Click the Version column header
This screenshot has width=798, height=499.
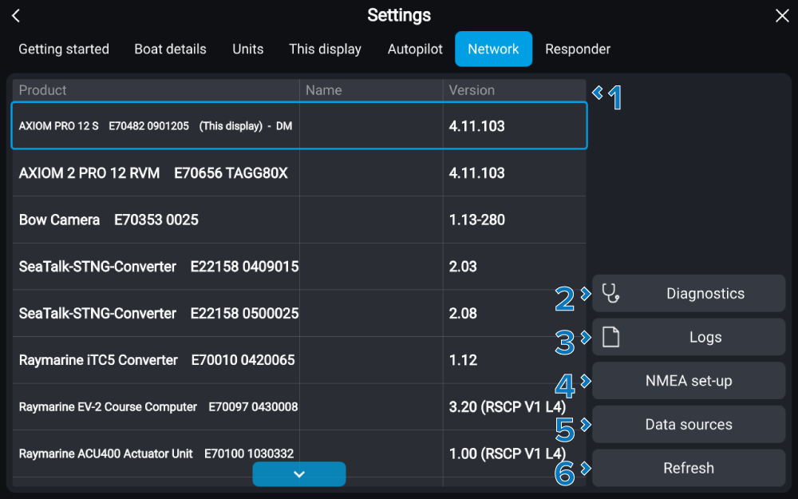(472, 90)
